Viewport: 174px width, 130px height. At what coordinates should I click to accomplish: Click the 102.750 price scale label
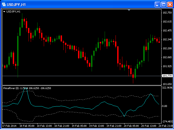(x=167, y=13)
